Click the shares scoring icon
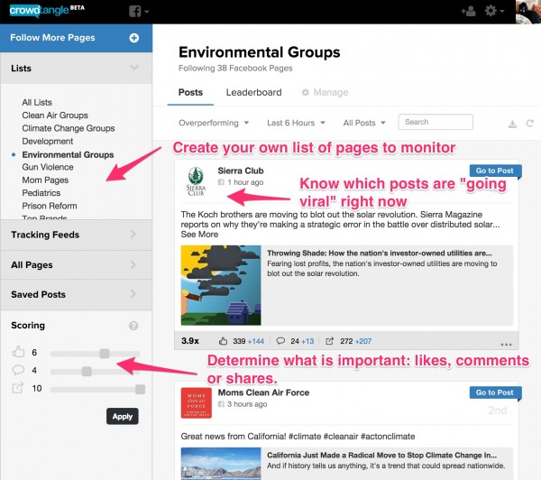Viewport: 541px width, 480px height. 18,388
